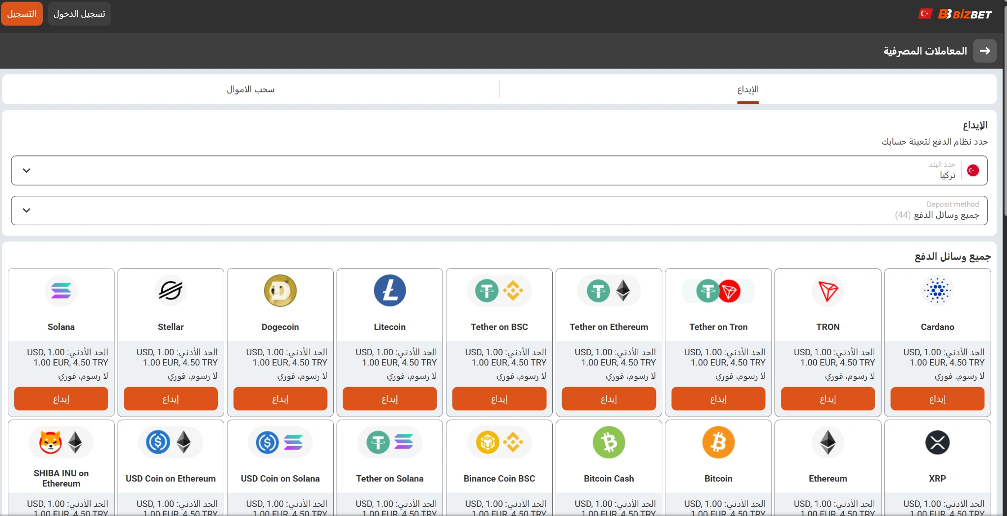
Task: Click the Cardano logo icon
Action: 938,291
